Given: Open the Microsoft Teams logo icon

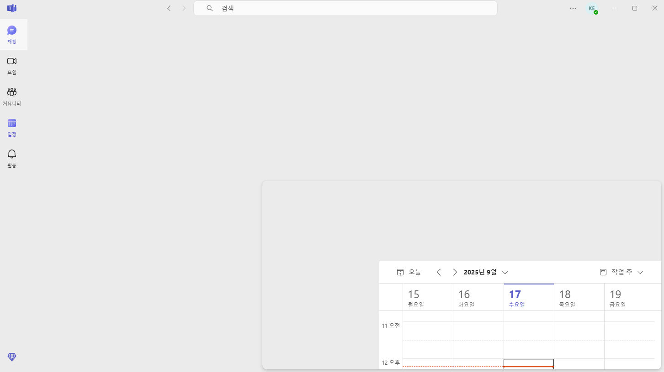Looking at the screenshot, I should pos(12,8).
